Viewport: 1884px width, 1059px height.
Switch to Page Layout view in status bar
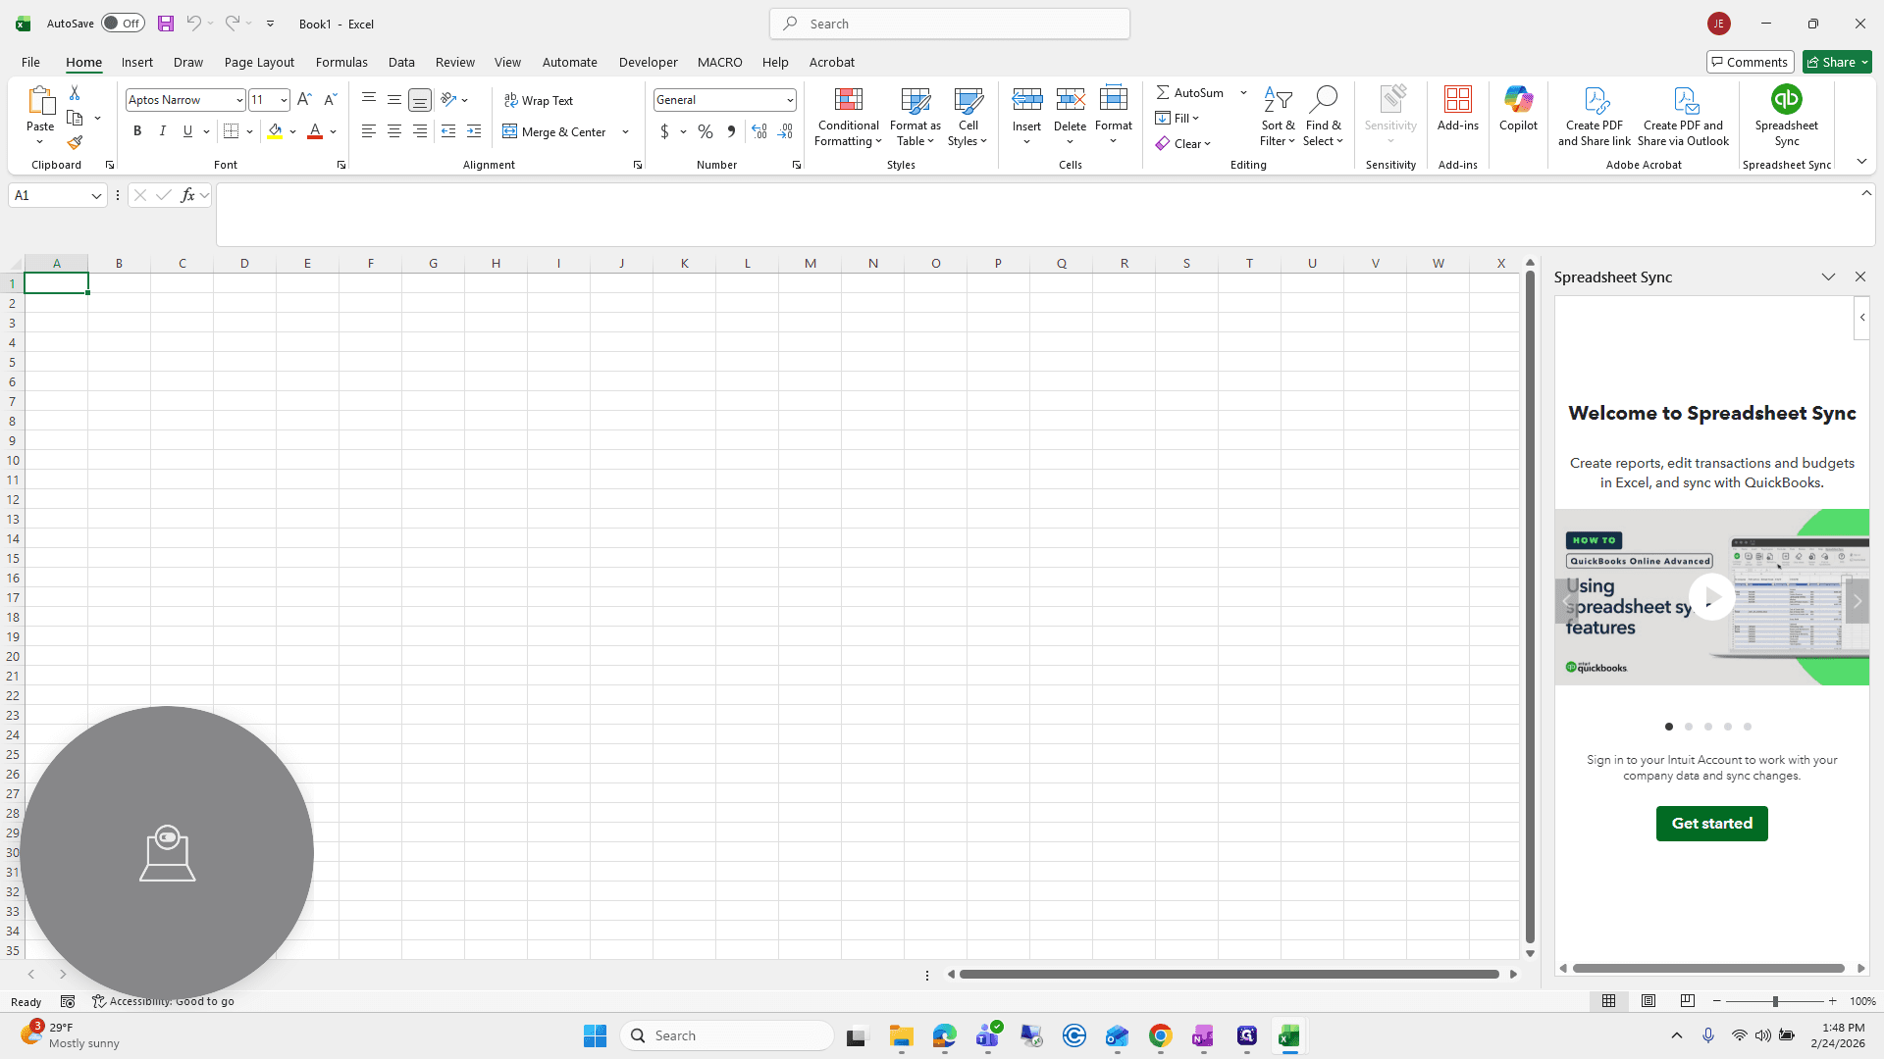[x=1648, y=1001]
